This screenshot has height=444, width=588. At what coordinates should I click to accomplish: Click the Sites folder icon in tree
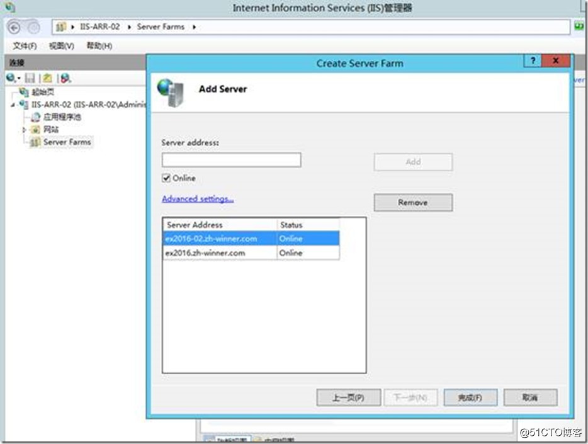pyautogui.click(x=35, y=130)
